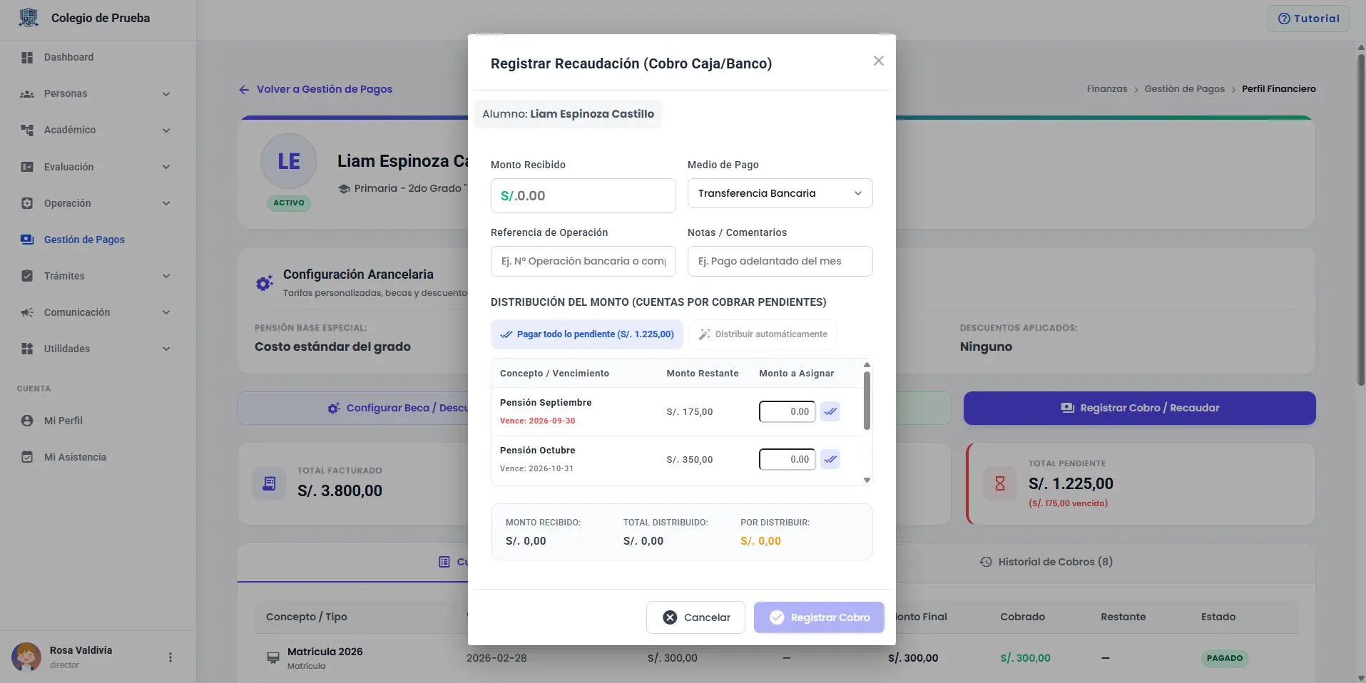Click Registrar Cobro / Recaudar button
The width and height of the screenshot is (1366, 683).
pyautogui.click(x=1139, y=408)
